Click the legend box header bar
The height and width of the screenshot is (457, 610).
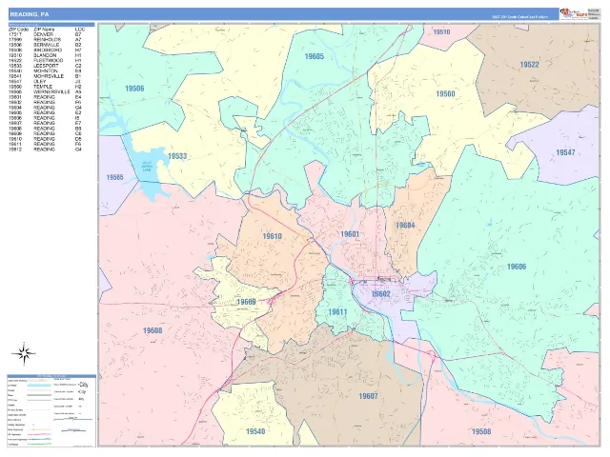[x=51, y=376]
